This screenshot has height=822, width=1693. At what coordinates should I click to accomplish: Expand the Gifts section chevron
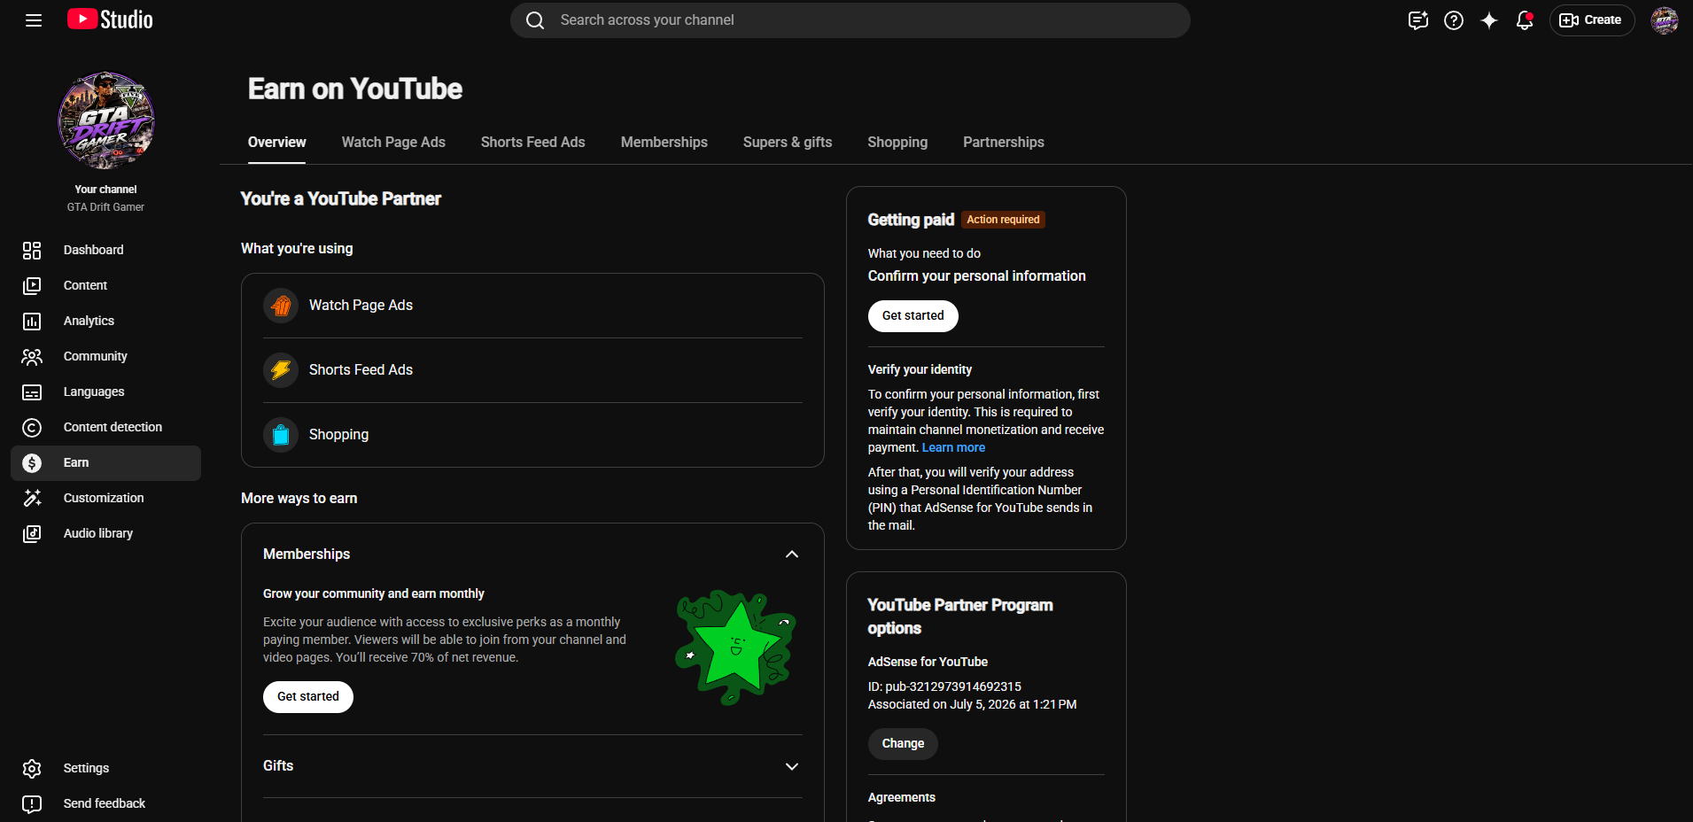tap(792, 767)
